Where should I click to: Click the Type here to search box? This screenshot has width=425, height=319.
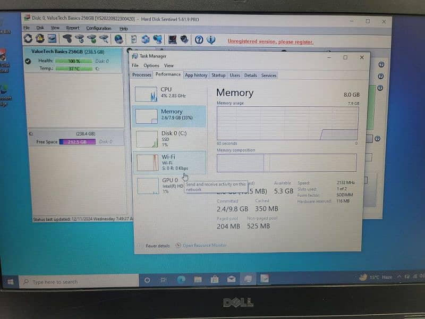pos(79,282)
